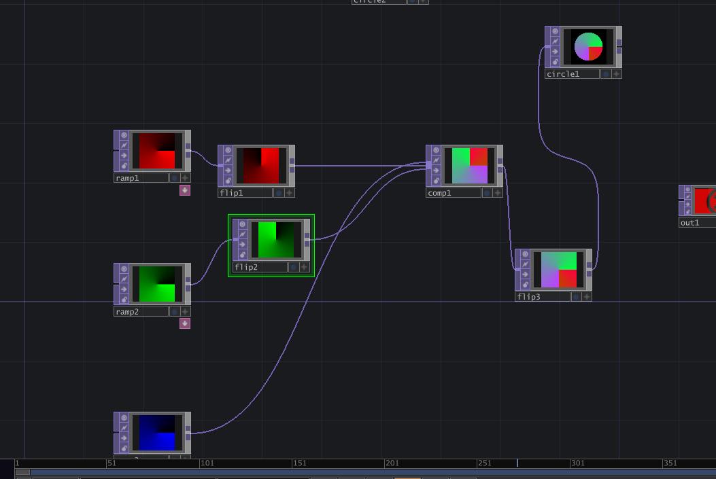Click the lock flag on comp1

[x=436, y=180]
